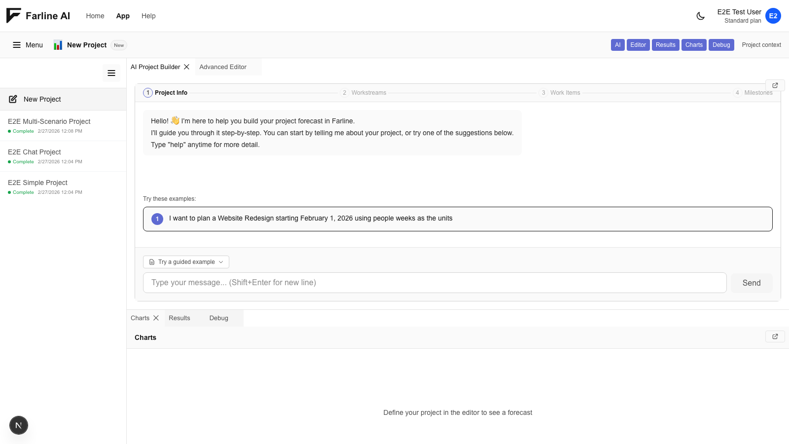This screenshot has height=444, width=789.
Task: Toggle the Editor view pill
Action: tap(638, 44)
